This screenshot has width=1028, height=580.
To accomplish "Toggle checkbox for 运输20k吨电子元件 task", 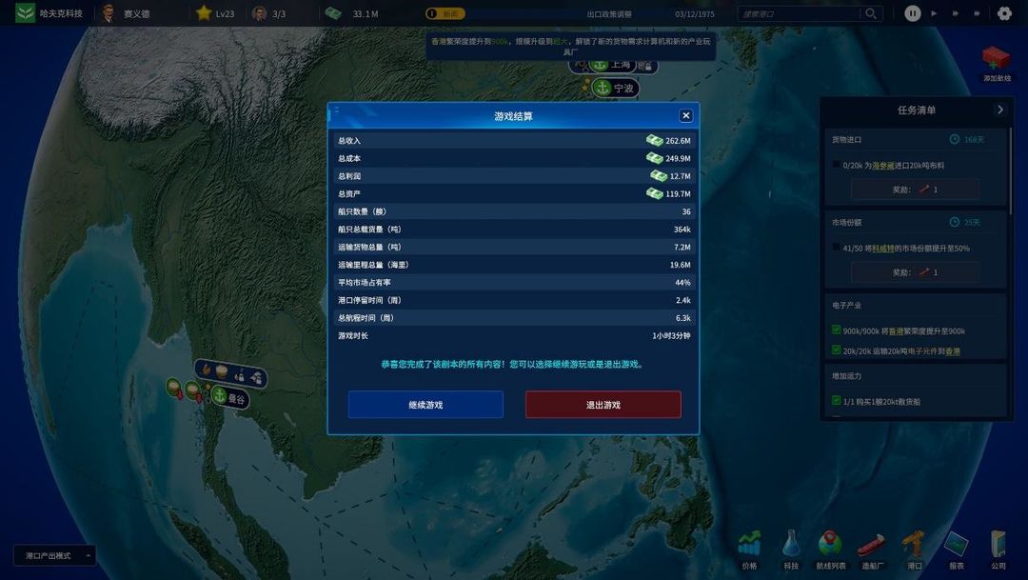I will tap(836, 350).
